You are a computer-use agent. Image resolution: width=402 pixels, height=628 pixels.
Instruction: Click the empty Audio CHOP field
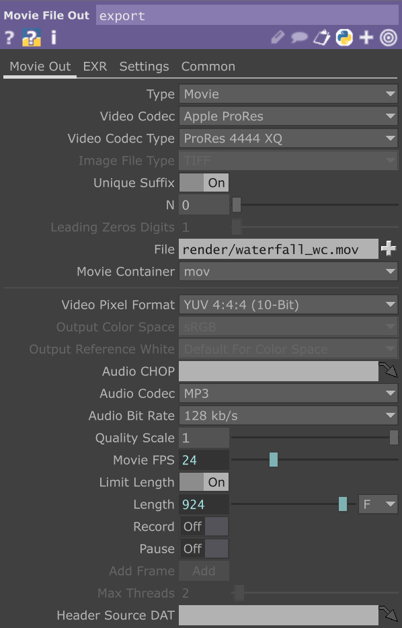tap(278, 371)
